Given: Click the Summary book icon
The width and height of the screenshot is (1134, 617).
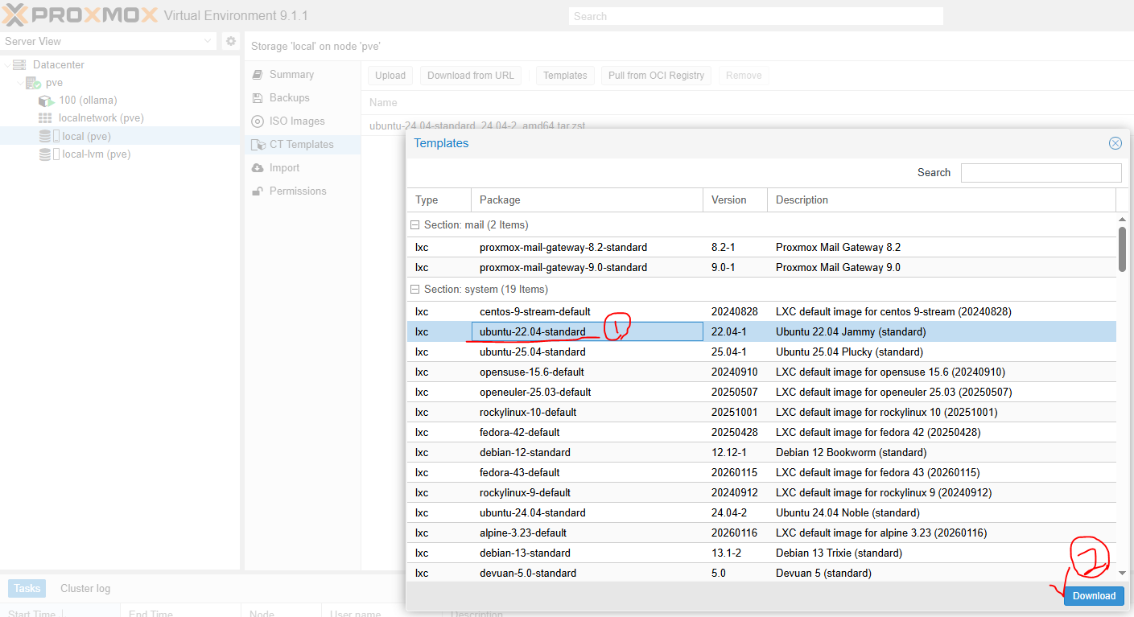Looking at the screenshot, I should click(258, 74).
